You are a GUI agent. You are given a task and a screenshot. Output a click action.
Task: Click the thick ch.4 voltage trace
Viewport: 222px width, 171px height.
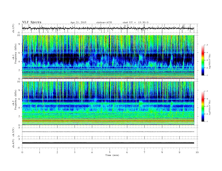click(108, 143)
